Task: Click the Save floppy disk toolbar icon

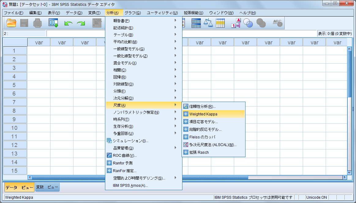Action: tap(24, 23)
